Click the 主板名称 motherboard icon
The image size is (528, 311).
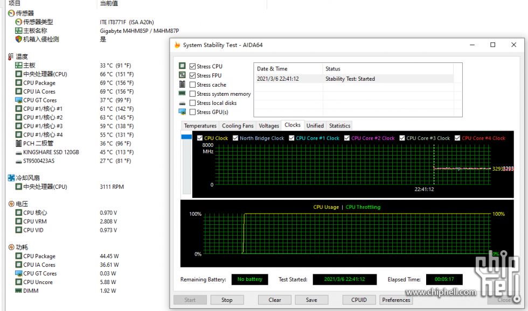18,31
